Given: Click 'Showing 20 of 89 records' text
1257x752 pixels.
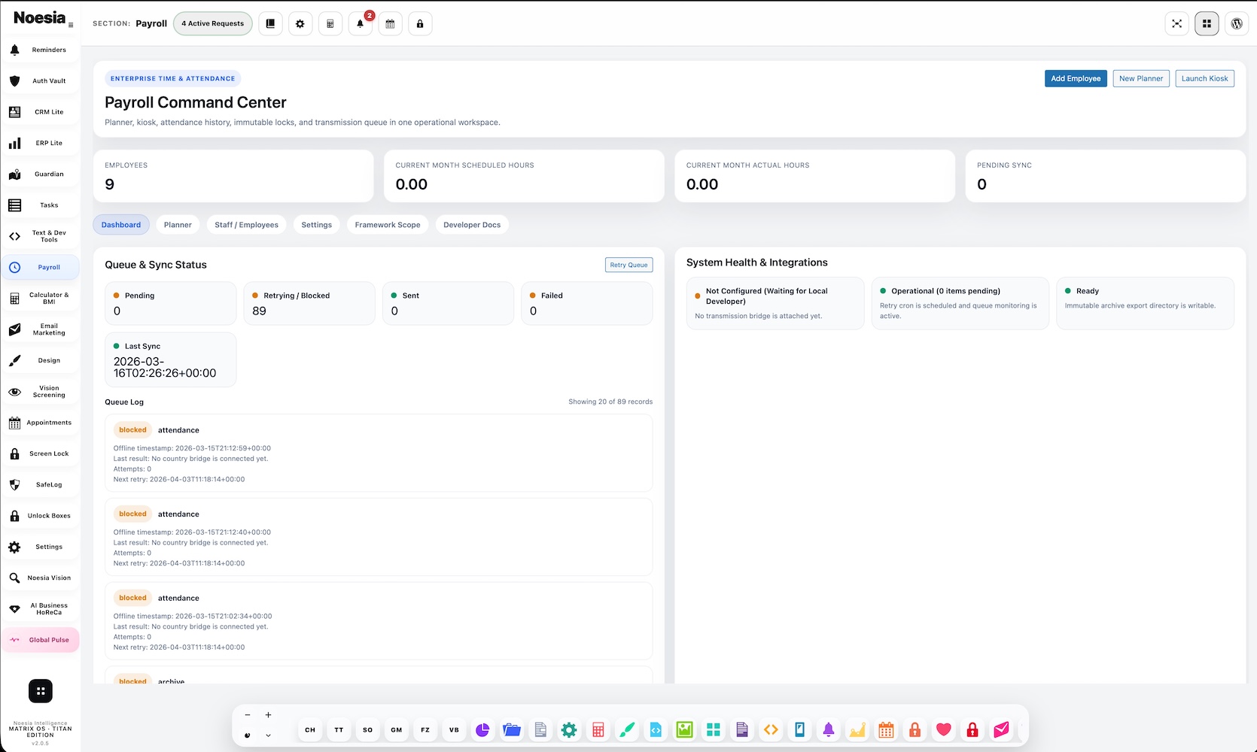Looking at the screenshot, I should 610,402.
